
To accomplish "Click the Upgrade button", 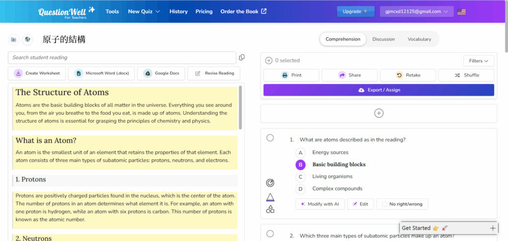I will [x=355, y=11].
